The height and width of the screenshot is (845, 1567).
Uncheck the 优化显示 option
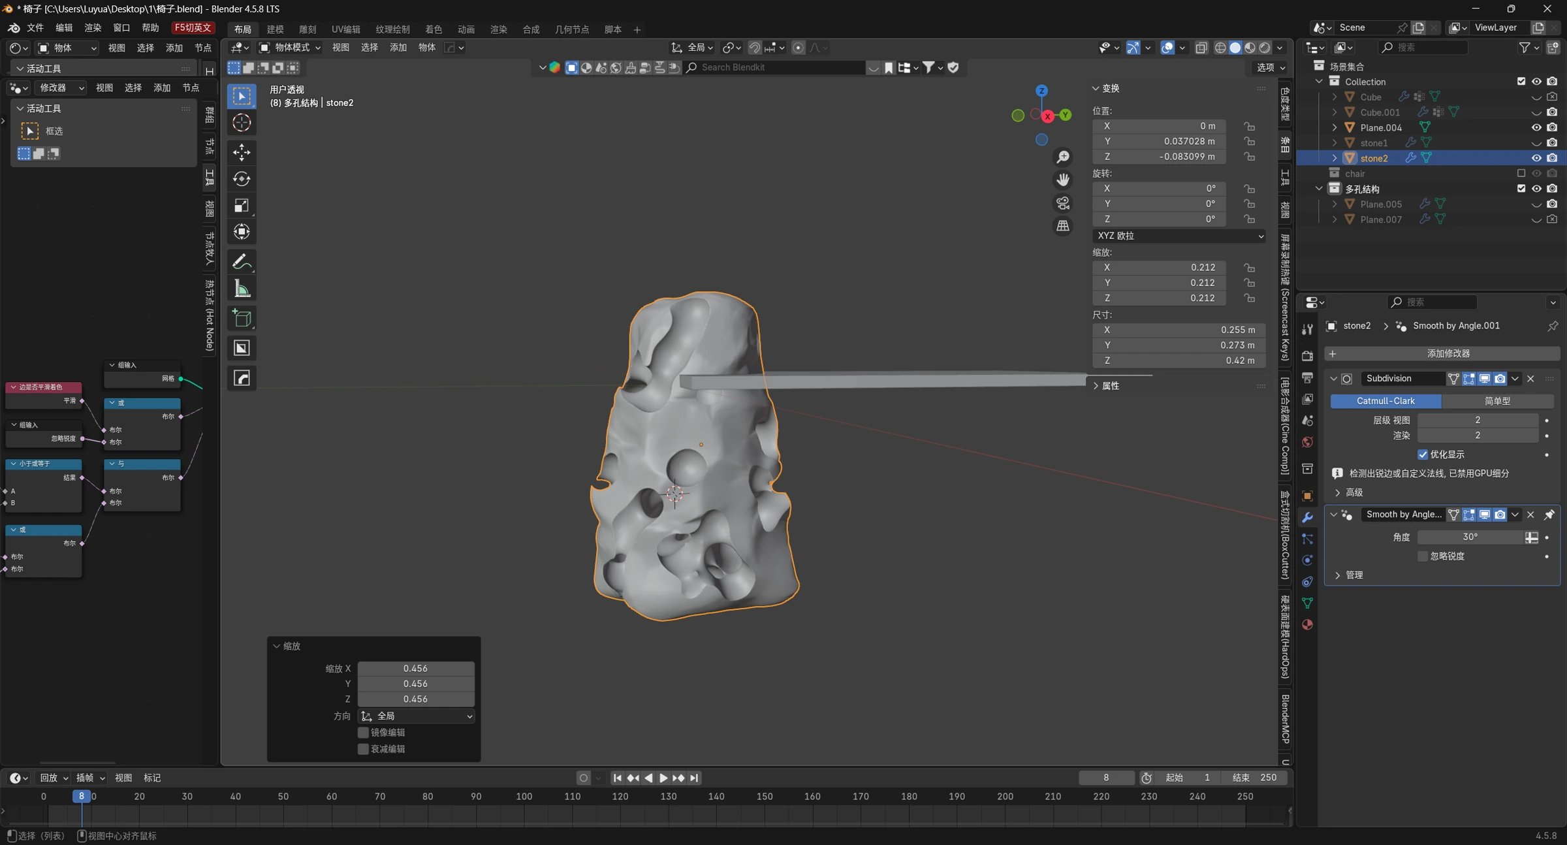coord(1423,454)
